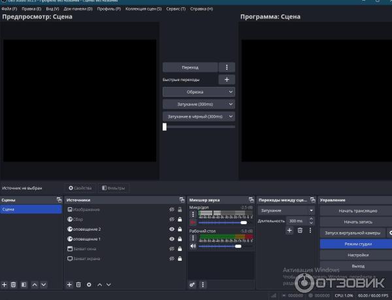Open audio mixer three-dot menu
392x300 pixels.
203,284
